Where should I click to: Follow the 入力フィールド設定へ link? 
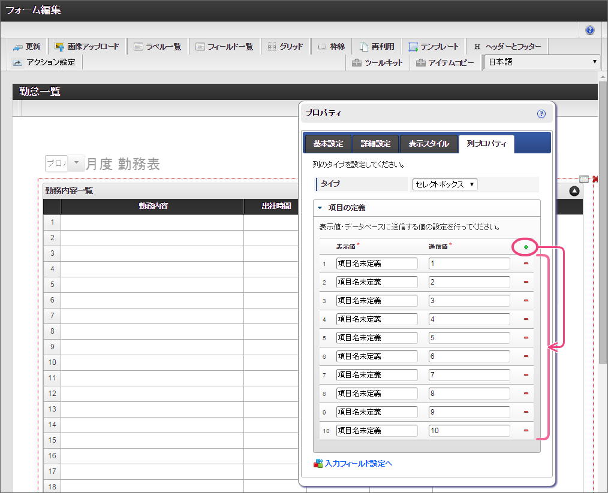(358, 463)
